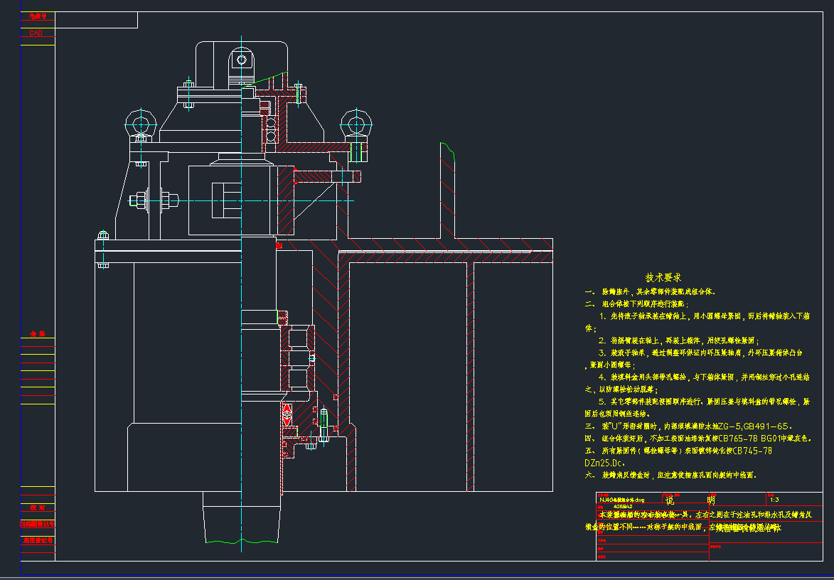The image size is (834, 580).
Task: Select the 技术要求 heading text
Action: (x=663, y=277)
